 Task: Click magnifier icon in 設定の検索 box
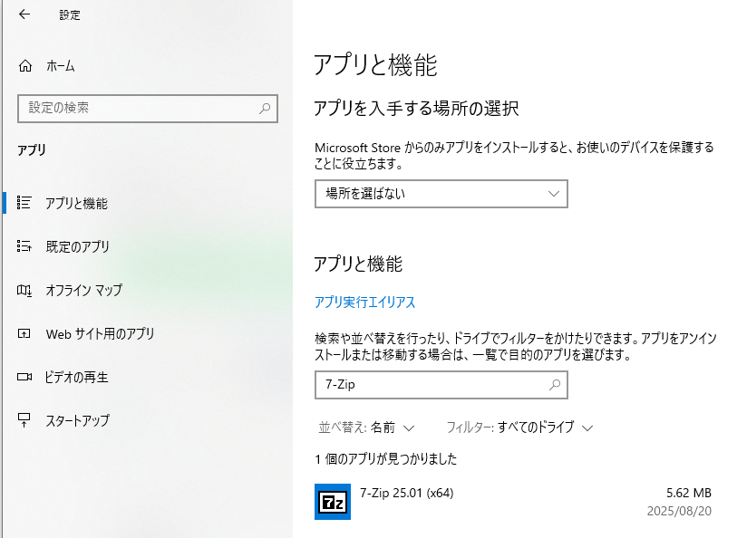coord(265,108)
